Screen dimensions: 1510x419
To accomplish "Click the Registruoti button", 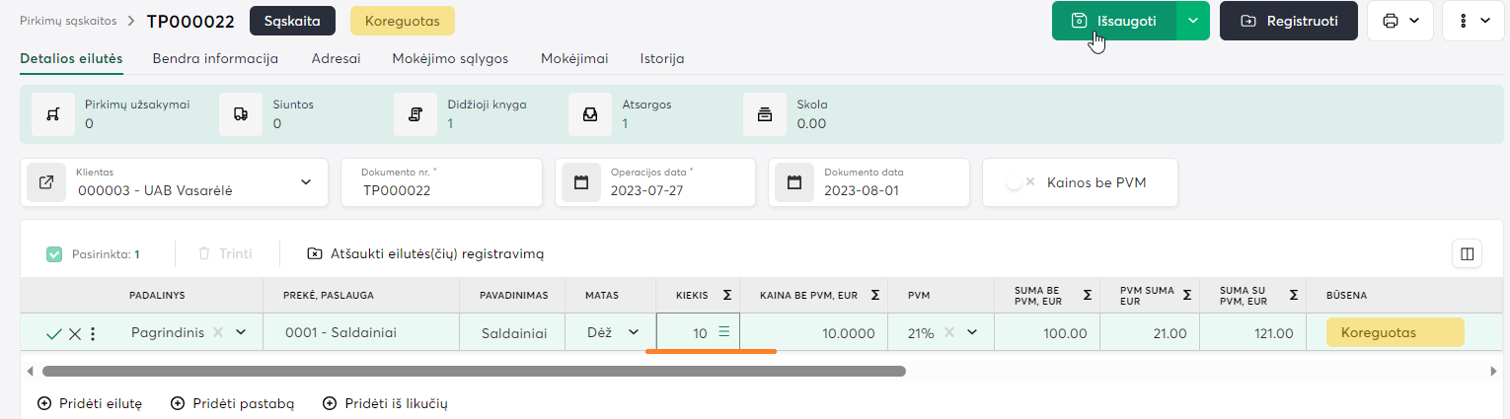I will 1288,21.
